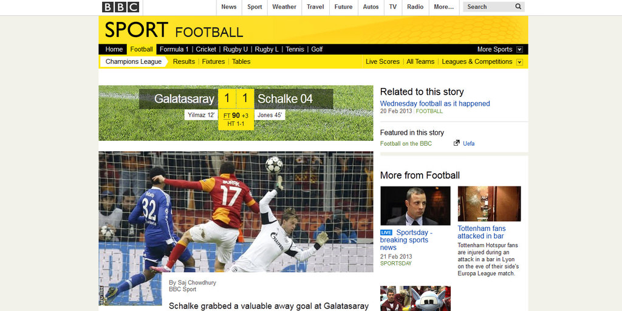
Task: Click the search magnifier icon
Action: click(518, 6)
